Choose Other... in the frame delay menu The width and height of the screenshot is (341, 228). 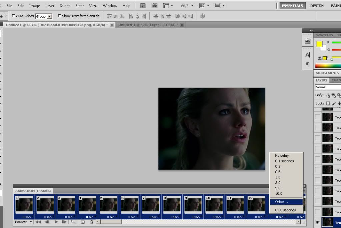(281, 202)
